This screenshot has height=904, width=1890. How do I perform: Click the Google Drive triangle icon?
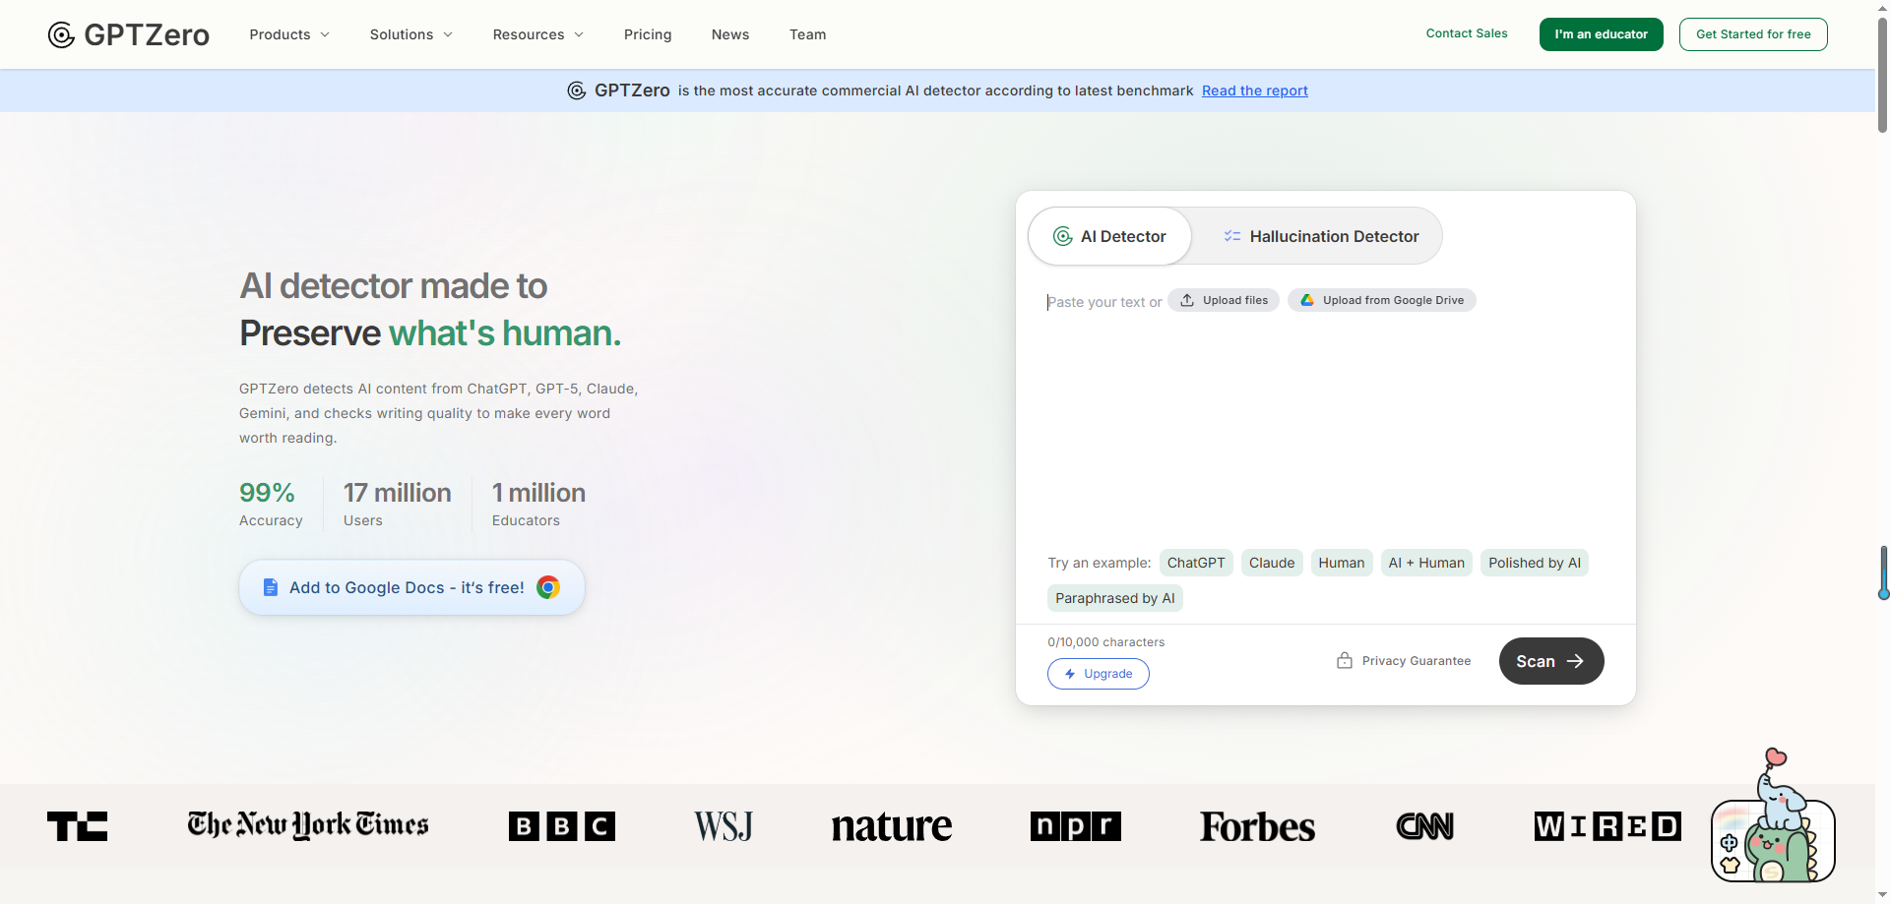1307,300
